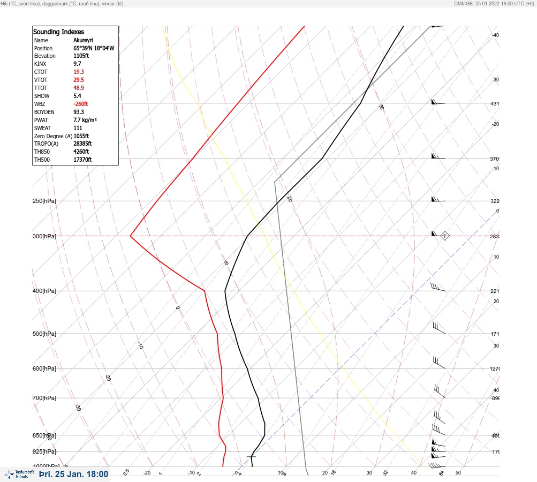Click the wind barb at 250 hPa
Viewport: 537px width, 482px height.
click(438, 199)
